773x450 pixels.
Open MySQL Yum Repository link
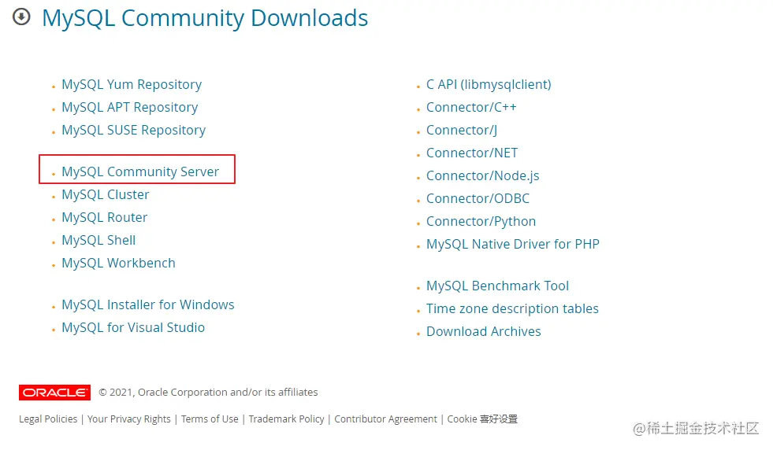(x=132, y=85)
